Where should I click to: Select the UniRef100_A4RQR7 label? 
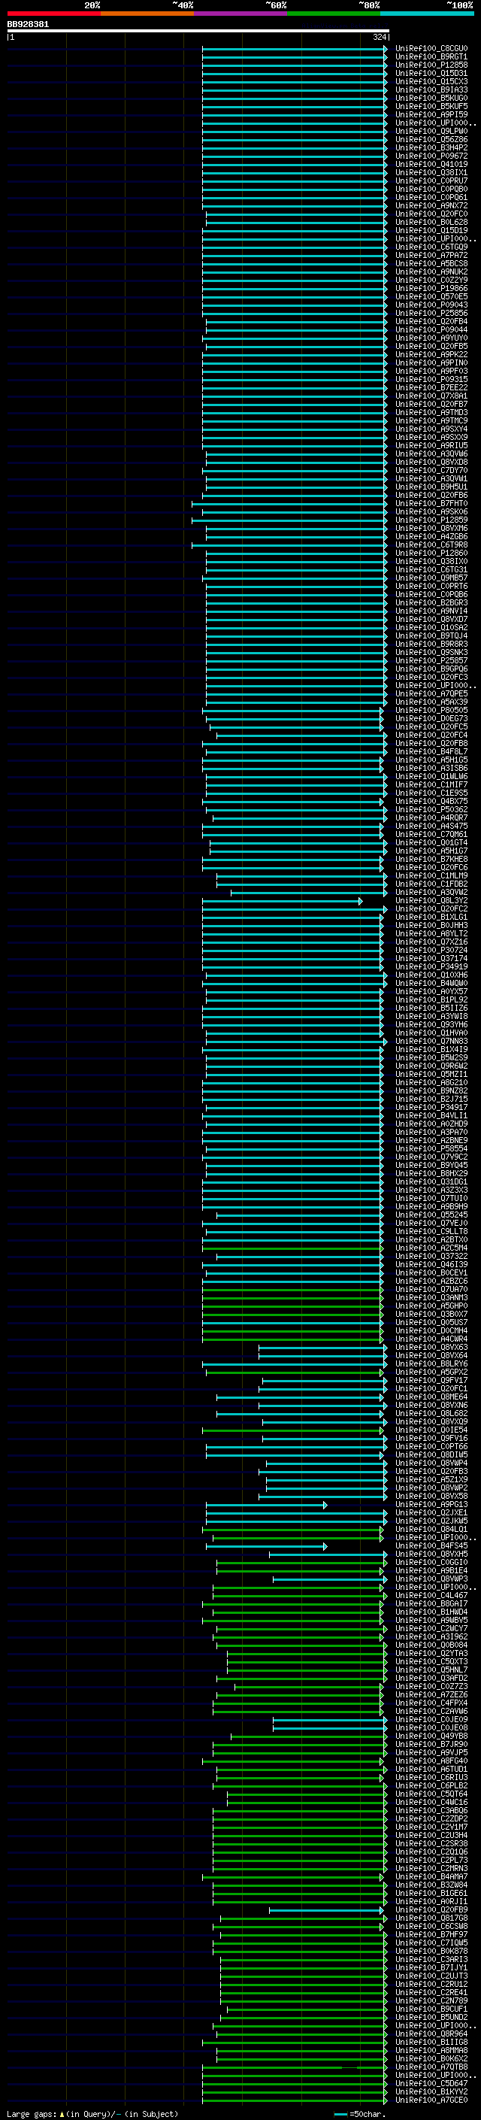coord(431,817)
